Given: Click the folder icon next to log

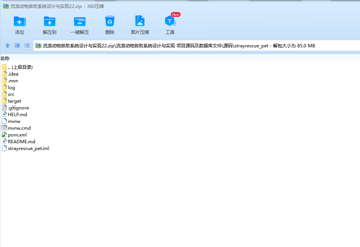Looking at the screenshot, I should click(4, 87).
